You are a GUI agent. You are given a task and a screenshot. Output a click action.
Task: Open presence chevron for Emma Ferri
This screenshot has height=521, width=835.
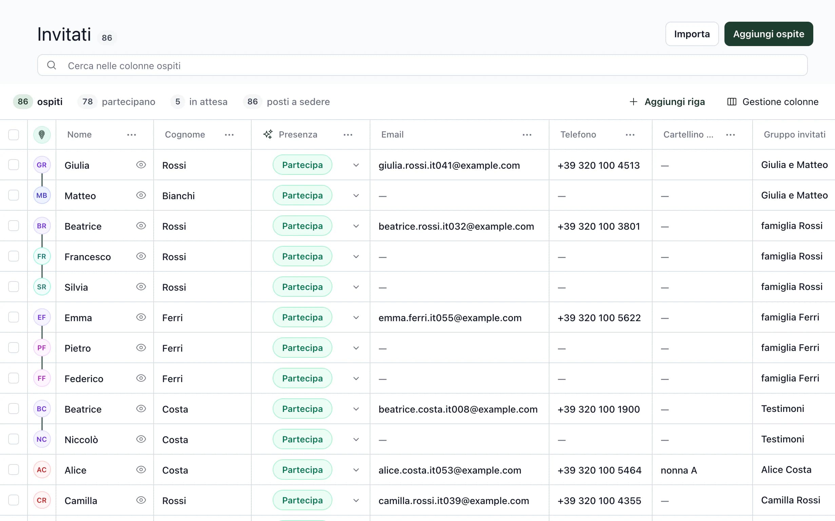click(356, 317)
